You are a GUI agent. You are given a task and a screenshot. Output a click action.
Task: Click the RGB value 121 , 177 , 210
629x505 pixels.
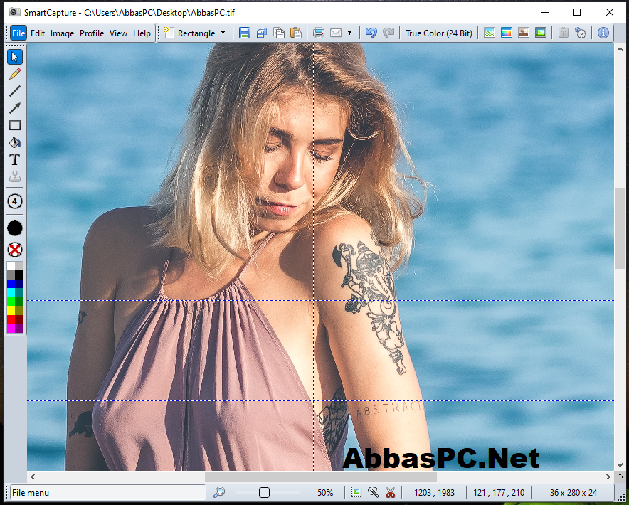coord(499,493)
